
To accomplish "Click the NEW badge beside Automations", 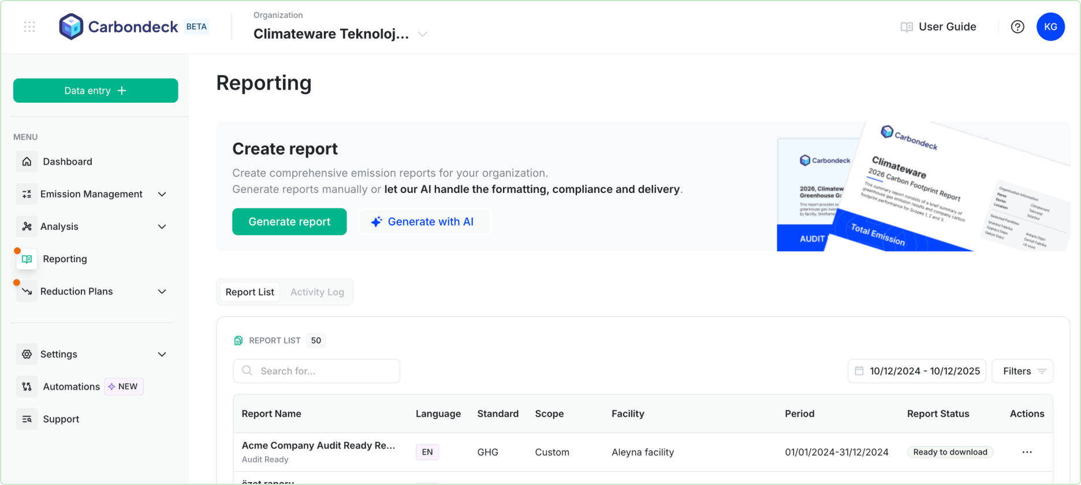I will pyautogui.click(x=124, y=387).
